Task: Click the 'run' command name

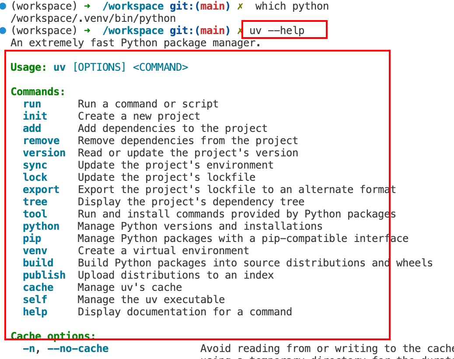Action: (32, 104)
